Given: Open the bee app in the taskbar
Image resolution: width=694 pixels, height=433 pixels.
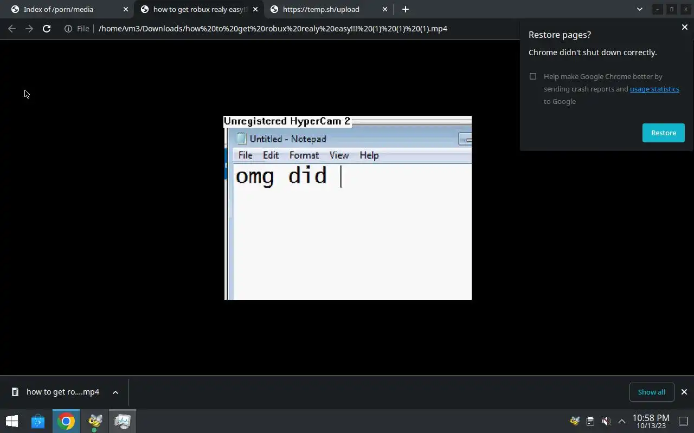Looking at the screenshot, I should [95, 421].
